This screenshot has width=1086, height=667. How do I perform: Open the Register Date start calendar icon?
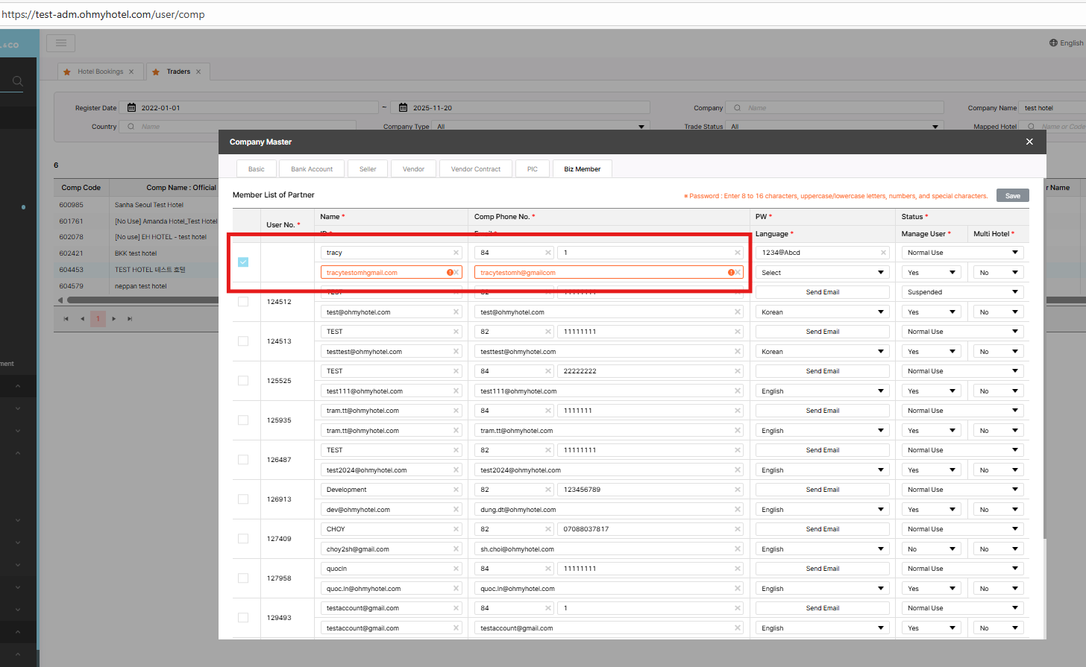click(x=132, y=108)
